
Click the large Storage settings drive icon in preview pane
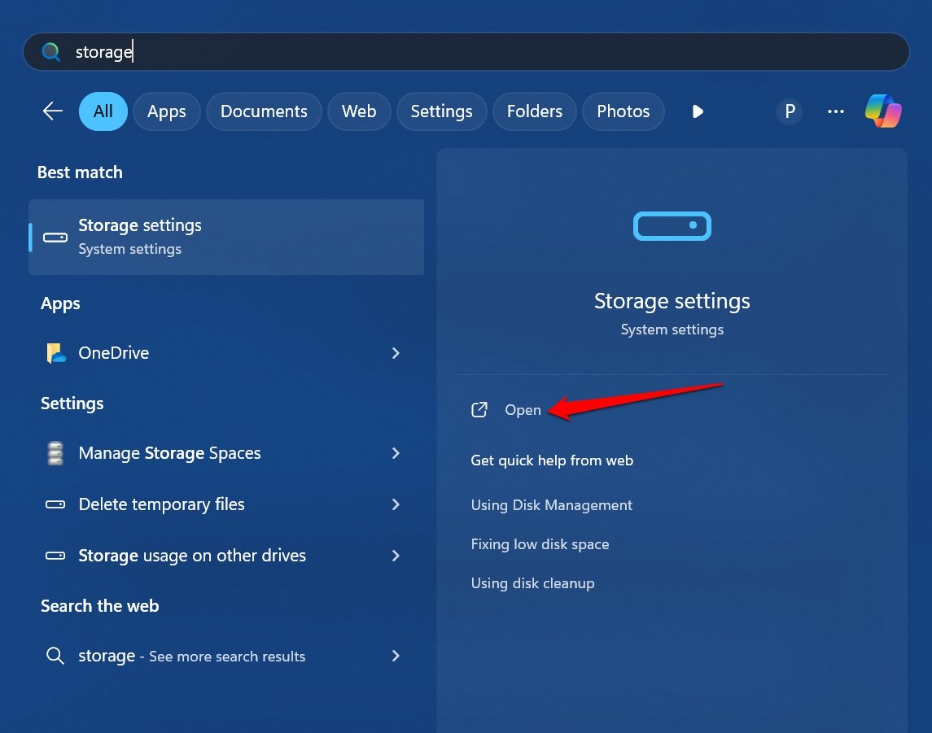click(x=672, y=225)
